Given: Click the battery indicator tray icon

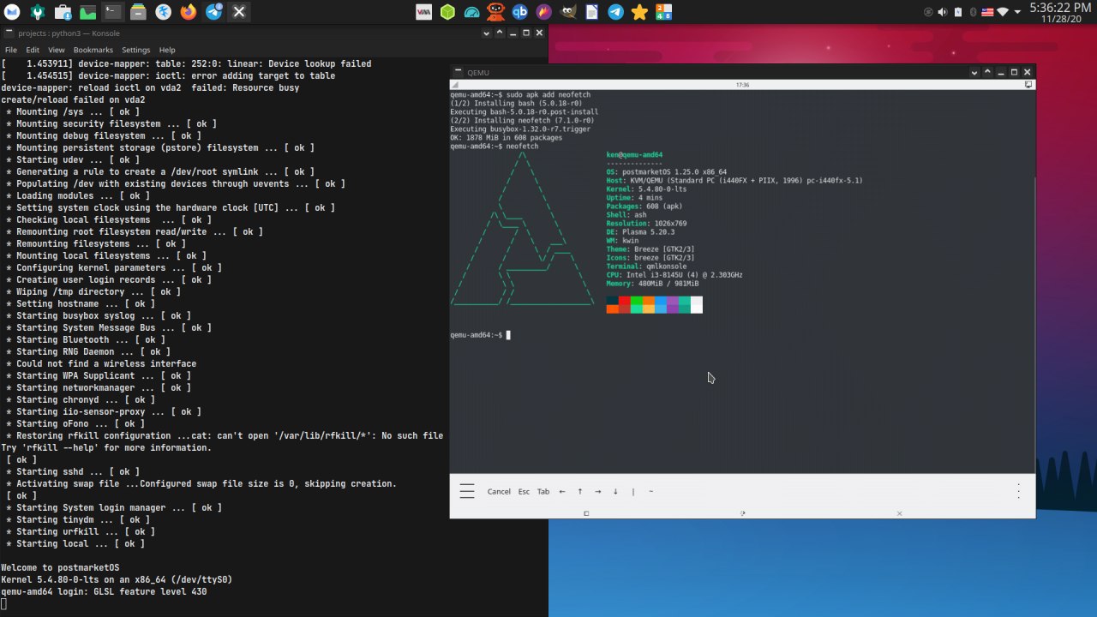Looking at the screenshot, I should click(958, 12).
